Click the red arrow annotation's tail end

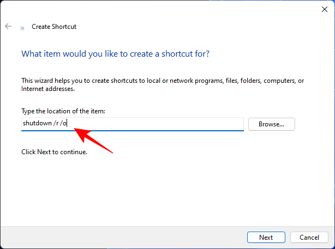112,152
